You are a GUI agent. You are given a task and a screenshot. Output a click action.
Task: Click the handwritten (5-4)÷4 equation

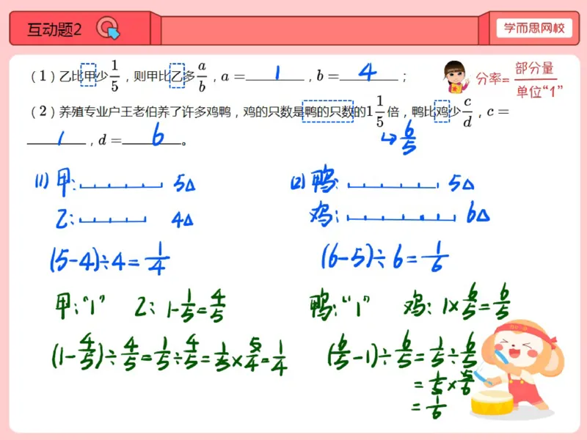click(109, 259)
